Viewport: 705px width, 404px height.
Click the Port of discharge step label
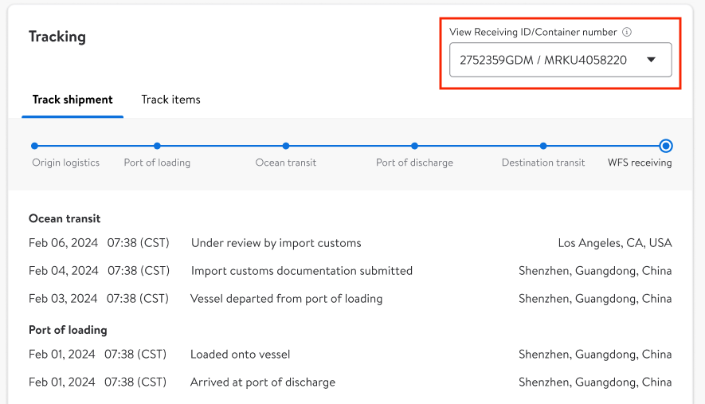[414, 163]
